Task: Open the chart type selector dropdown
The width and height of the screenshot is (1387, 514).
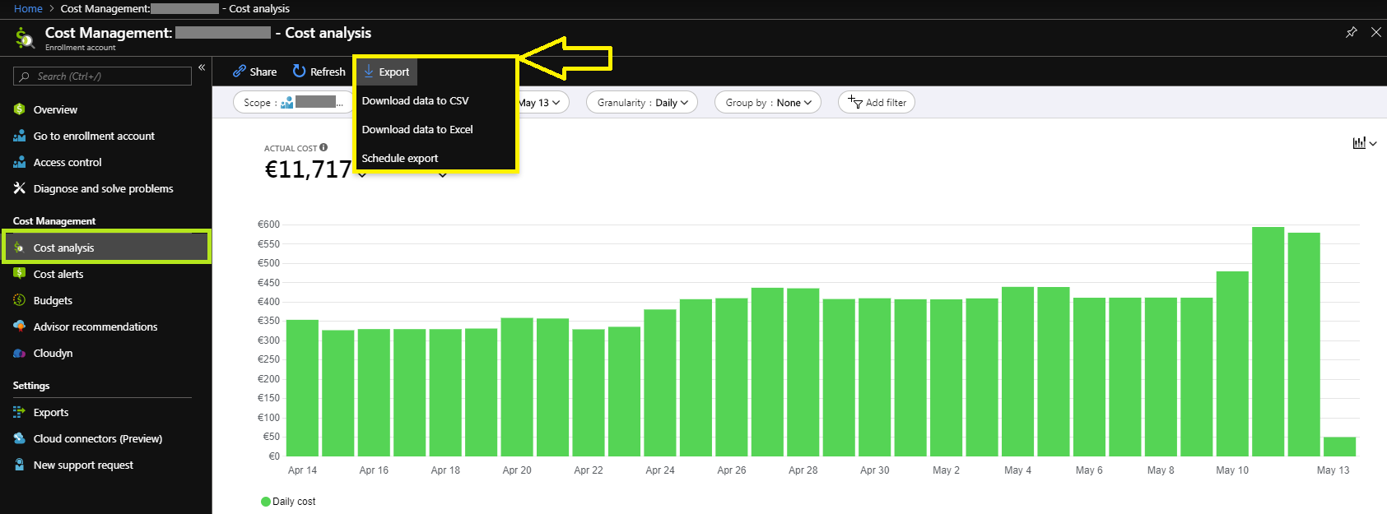Action: (x=1364, y=143)
